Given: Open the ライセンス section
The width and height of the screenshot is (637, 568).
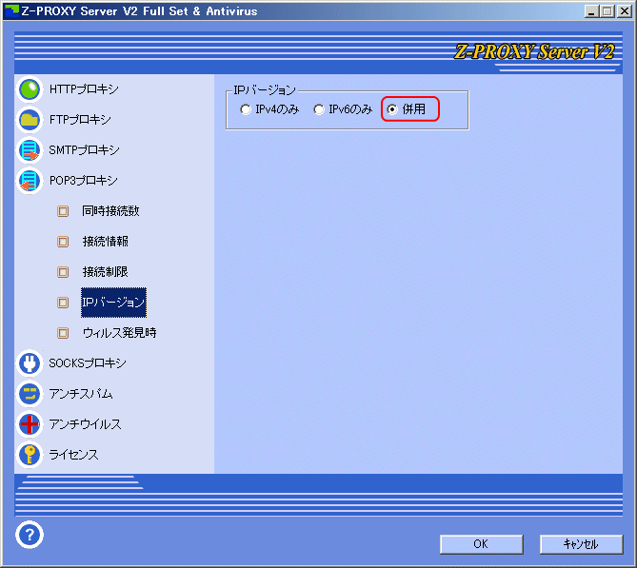Looking at the screenshot, I should (73, 455).
